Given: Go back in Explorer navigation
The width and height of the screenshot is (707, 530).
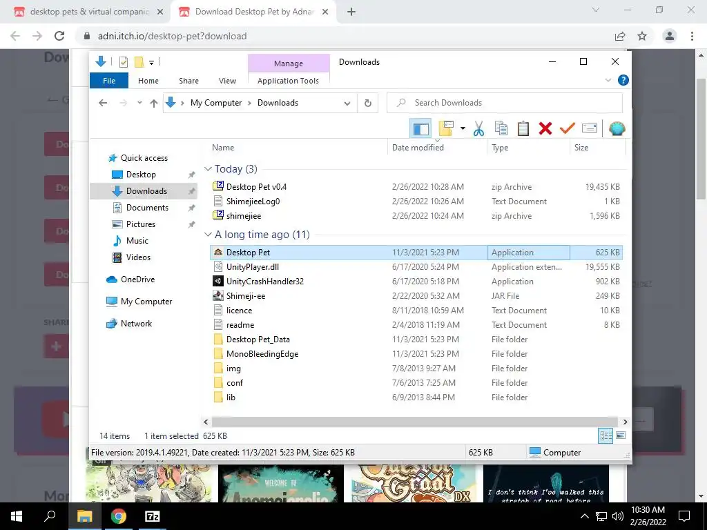Looking at the screenshot, I should click(x=103, y=104).
